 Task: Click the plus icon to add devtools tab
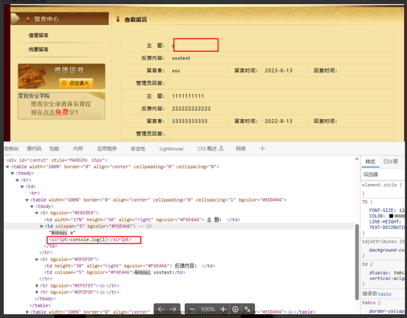(263, 148)
